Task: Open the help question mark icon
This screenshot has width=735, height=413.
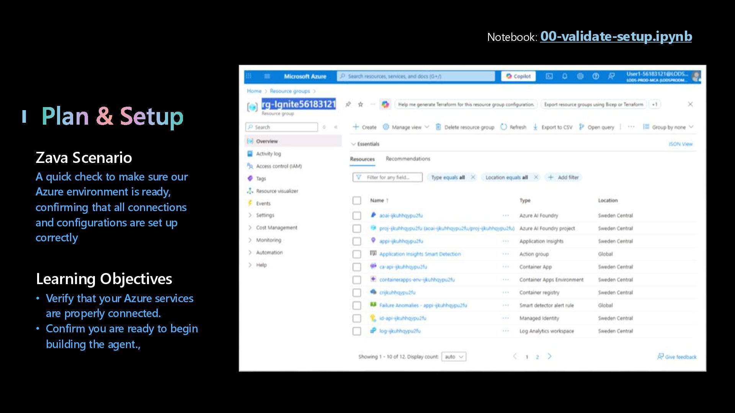Action: 596,76
